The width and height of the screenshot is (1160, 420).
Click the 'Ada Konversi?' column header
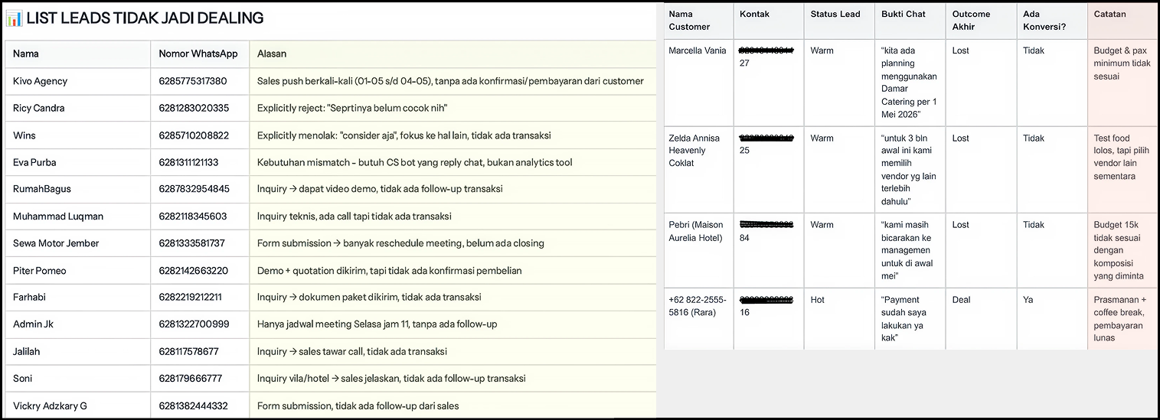1052,21
